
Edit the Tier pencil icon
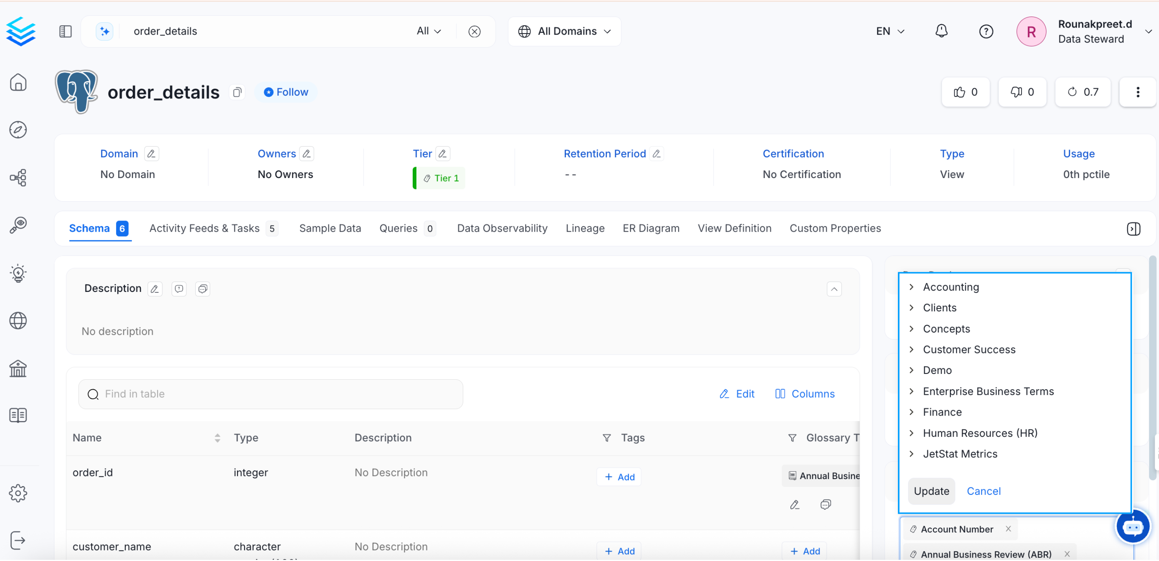pos(443,154)
